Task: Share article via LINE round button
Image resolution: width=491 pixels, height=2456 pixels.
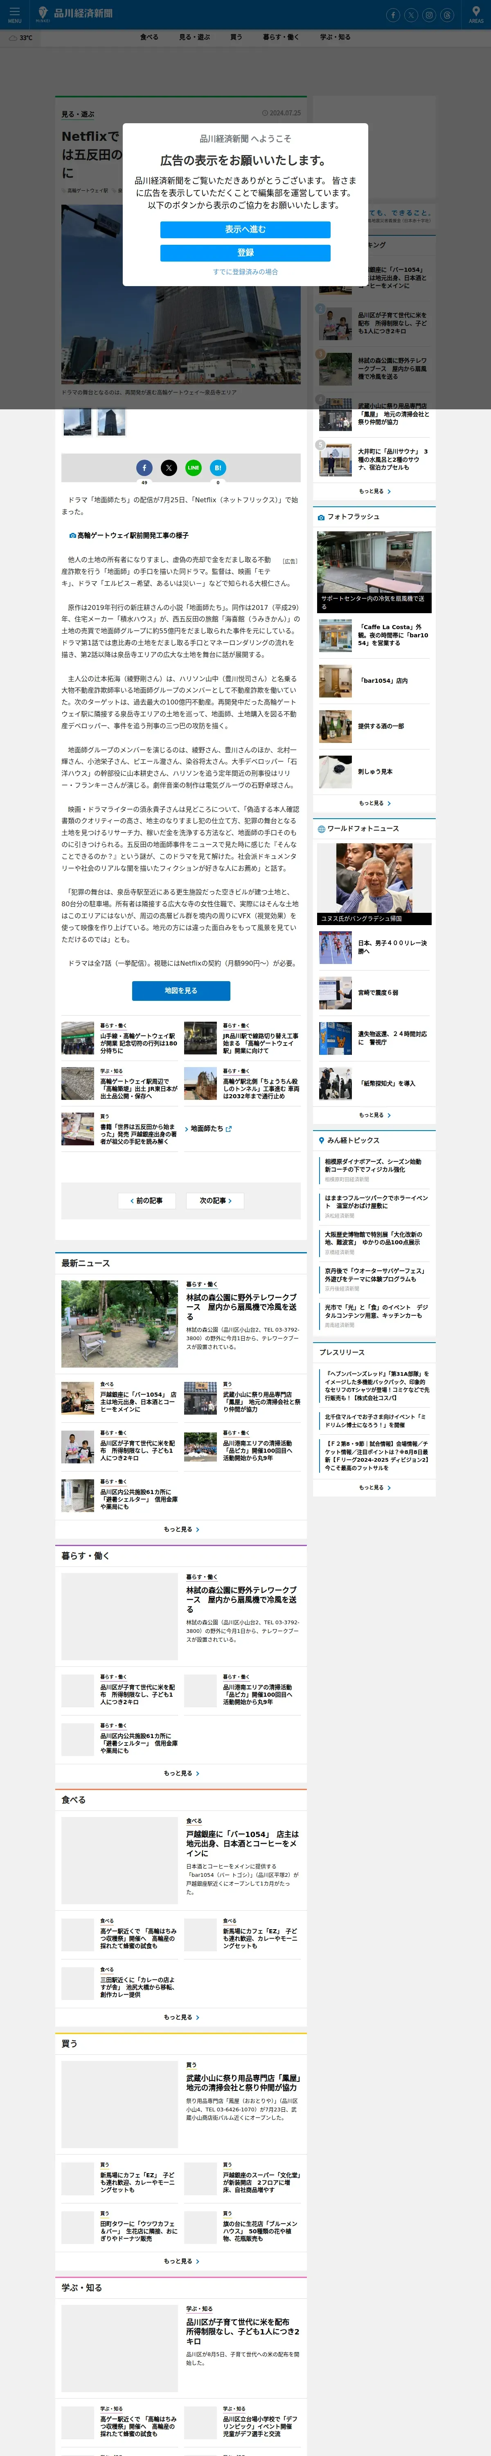Action: (x=194, y=467)
